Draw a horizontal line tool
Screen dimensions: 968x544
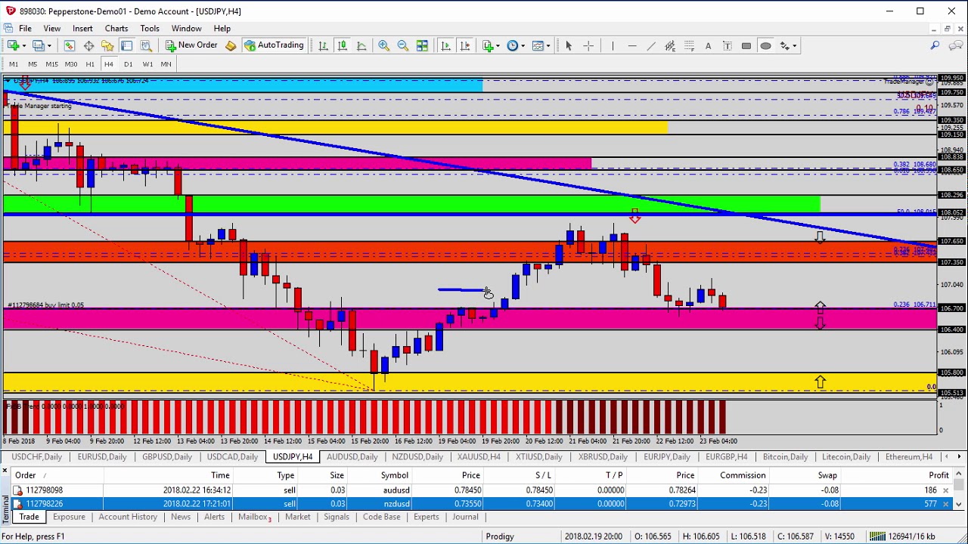632,45
